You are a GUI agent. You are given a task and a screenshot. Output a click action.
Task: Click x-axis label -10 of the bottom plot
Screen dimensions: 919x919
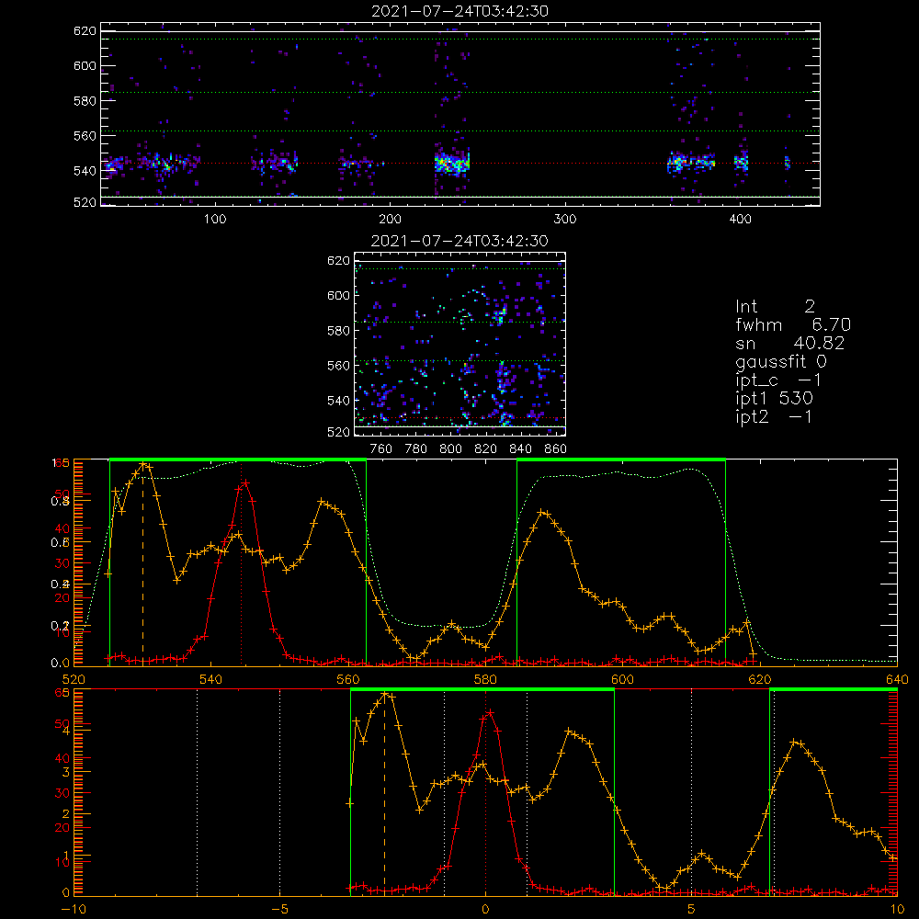(x=74, y=910)
